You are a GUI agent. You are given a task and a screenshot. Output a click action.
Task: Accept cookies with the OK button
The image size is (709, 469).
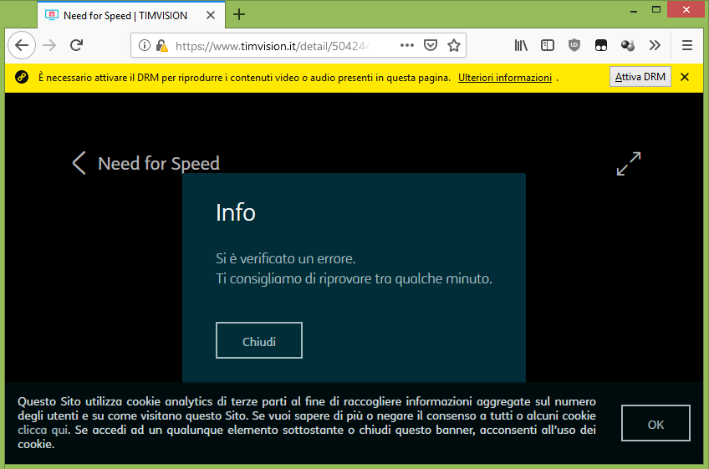(655, 423)
